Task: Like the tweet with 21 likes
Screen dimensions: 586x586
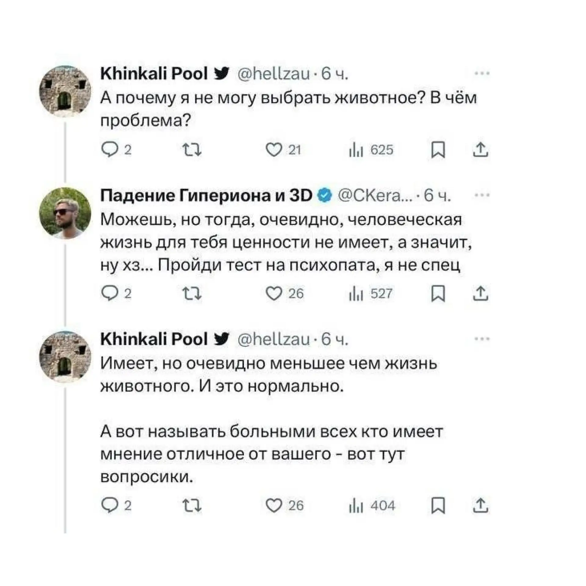Action: [x=274, y=150]
